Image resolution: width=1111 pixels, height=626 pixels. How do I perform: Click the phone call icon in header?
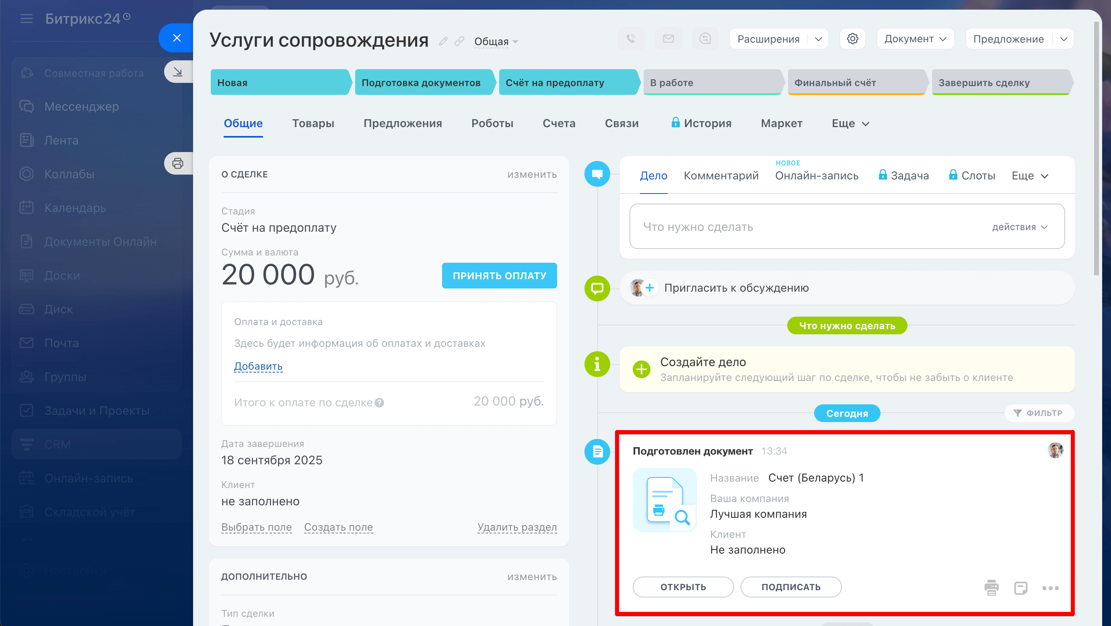[632, 39]
